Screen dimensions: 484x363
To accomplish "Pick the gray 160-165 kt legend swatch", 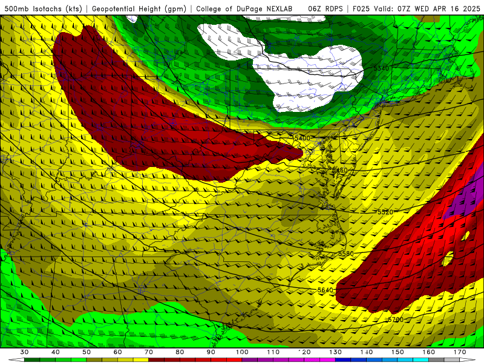I will pos(436,360).
